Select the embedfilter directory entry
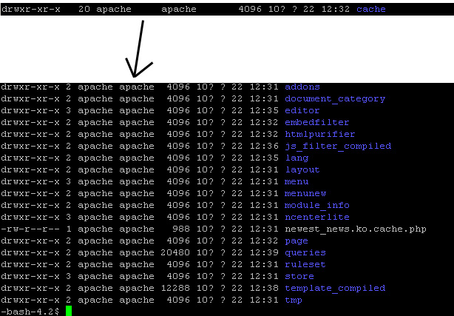The width and height of the screenshot is (454, 316). coord(316,123)
